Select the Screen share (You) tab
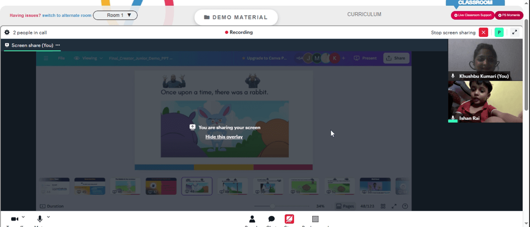 pos(32,45)
